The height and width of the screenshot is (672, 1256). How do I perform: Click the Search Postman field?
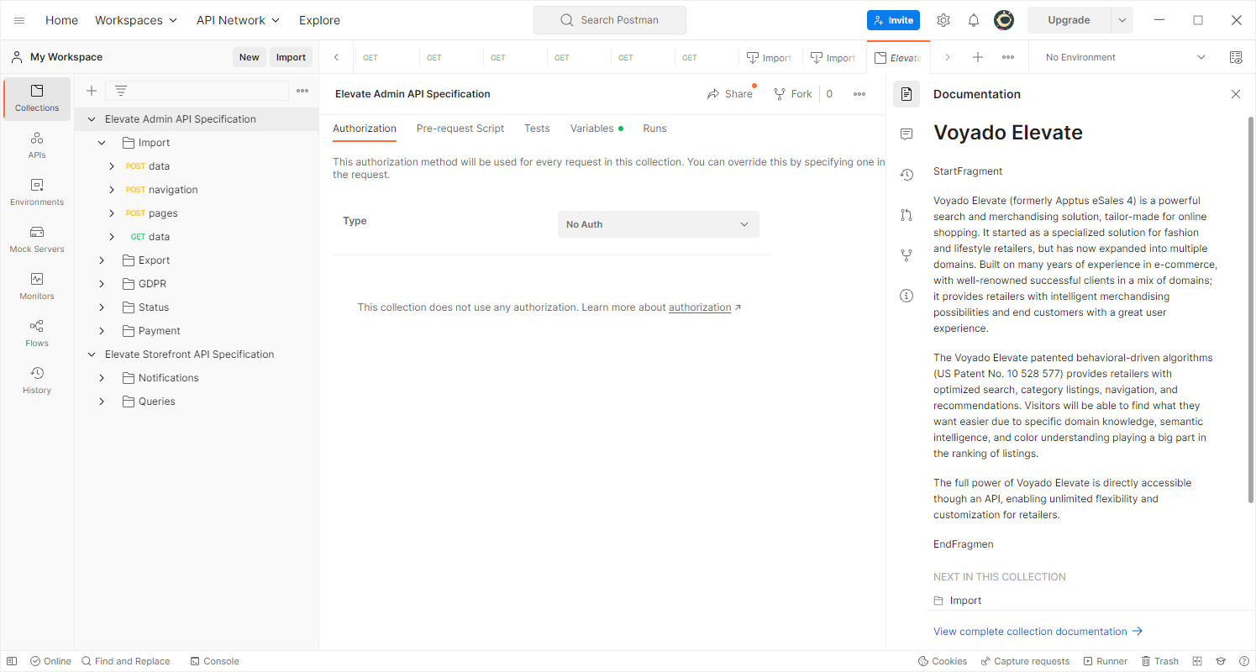point(610,20)
